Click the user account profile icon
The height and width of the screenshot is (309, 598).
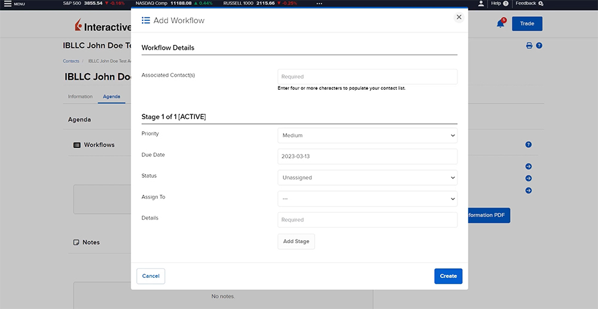pyautogui.click(x=481, y=4)
